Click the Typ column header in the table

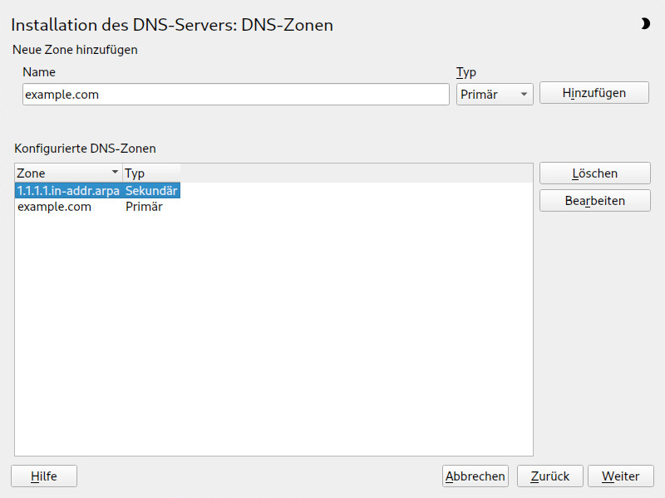[x=150, y=173]
